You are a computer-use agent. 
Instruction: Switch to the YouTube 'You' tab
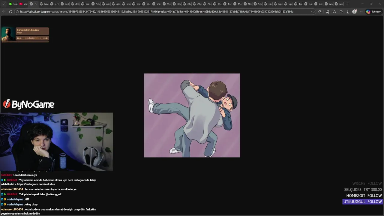[x=23, y=4]
